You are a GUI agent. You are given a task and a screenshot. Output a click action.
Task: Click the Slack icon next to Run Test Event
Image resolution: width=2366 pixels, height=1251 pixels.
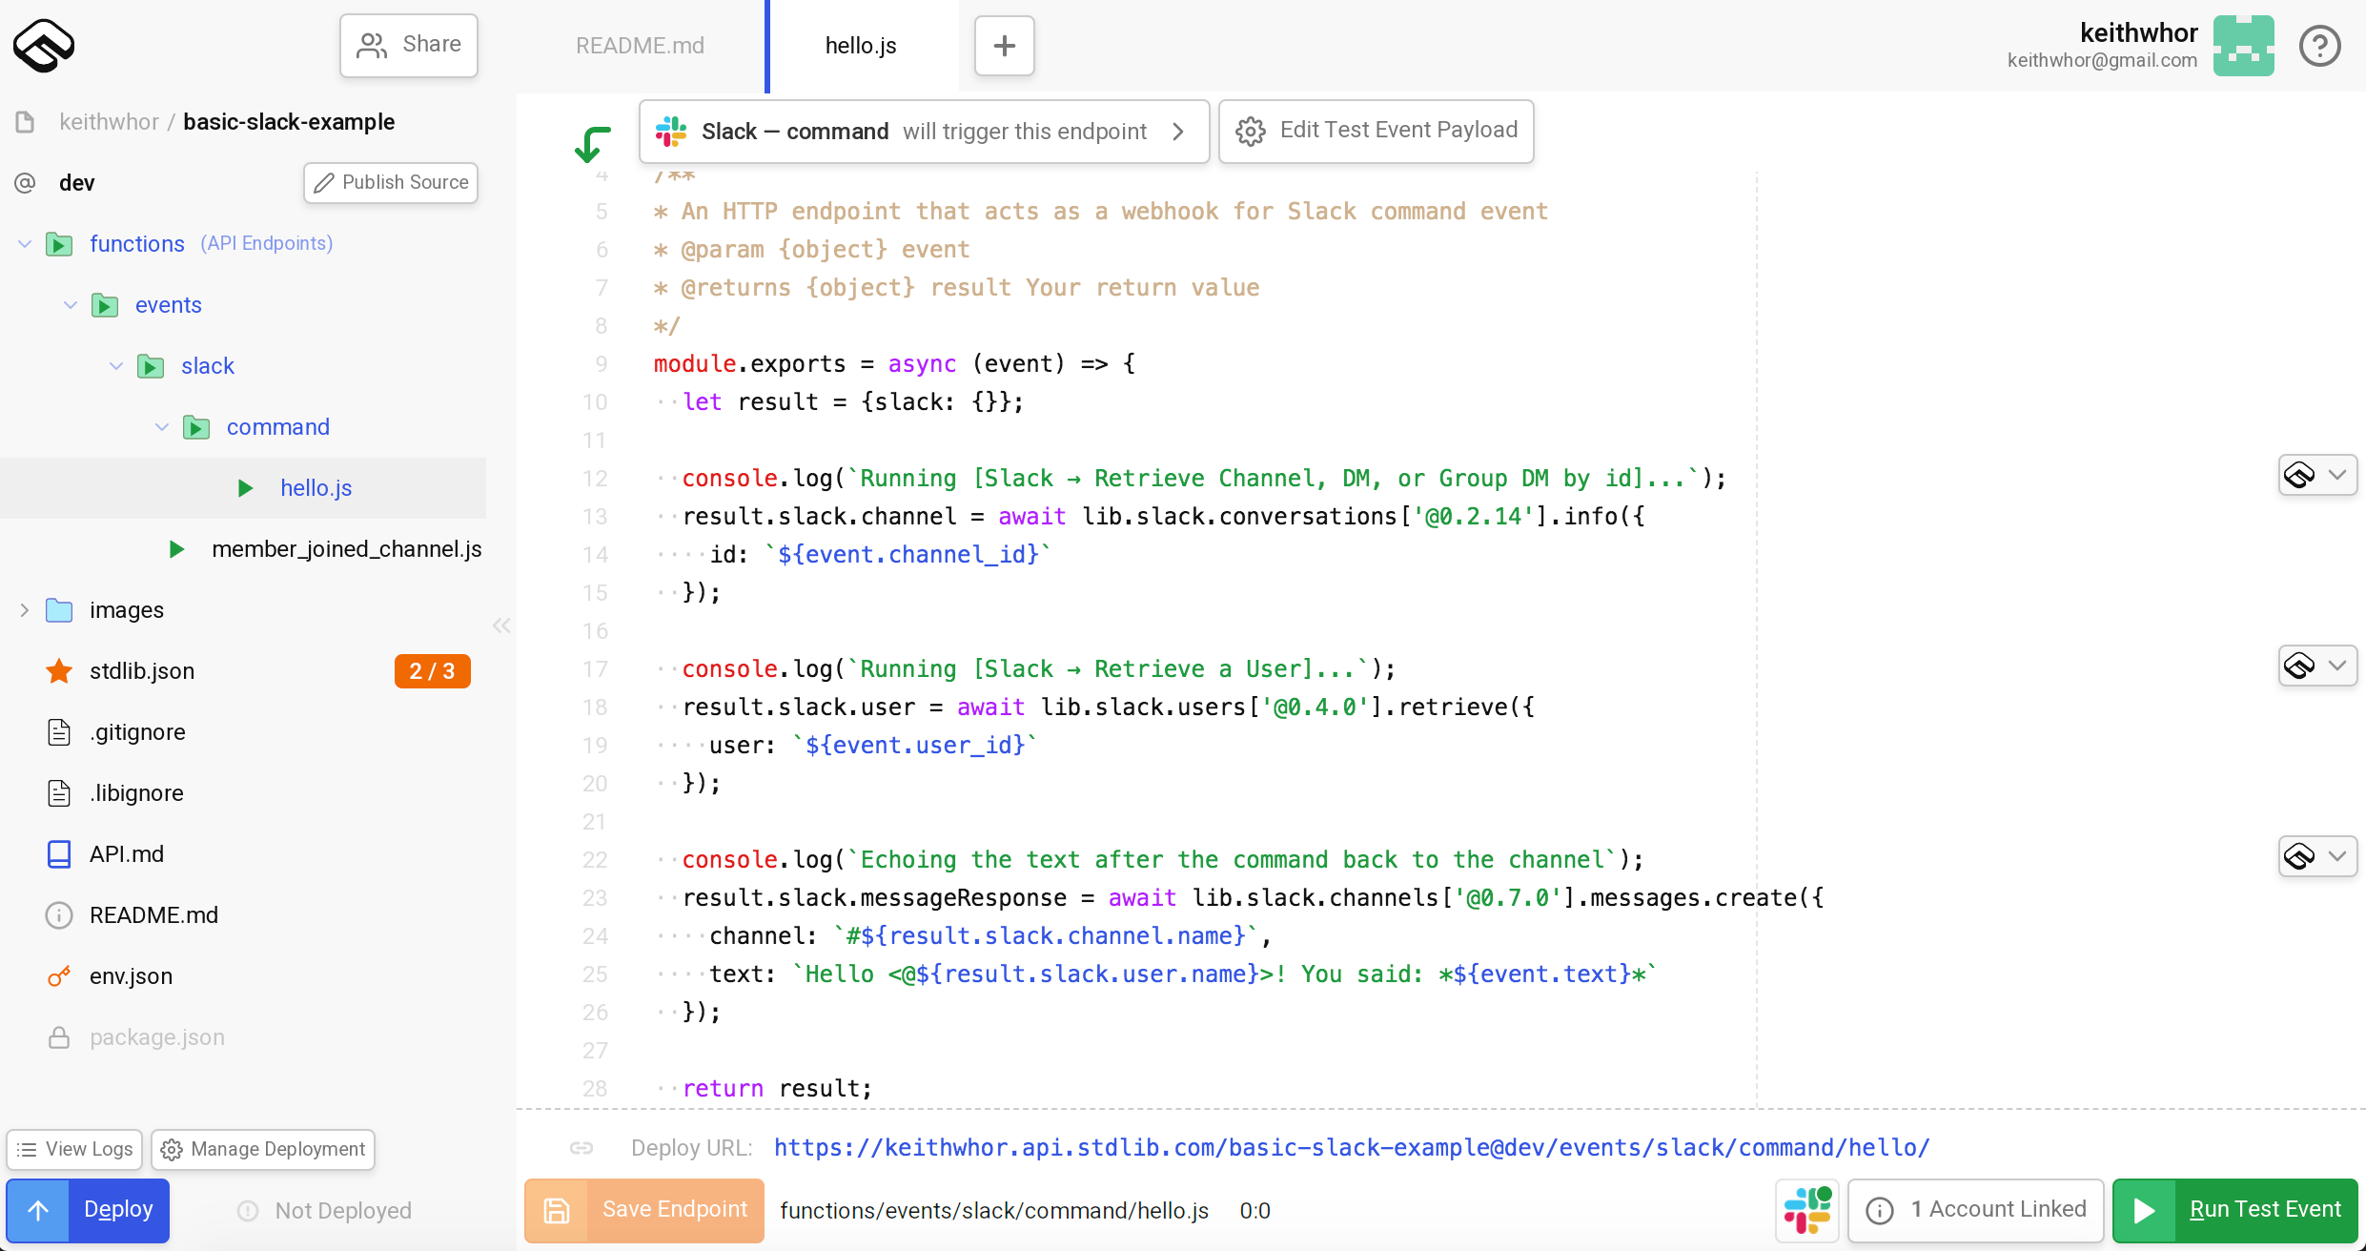(1806, 1210)
